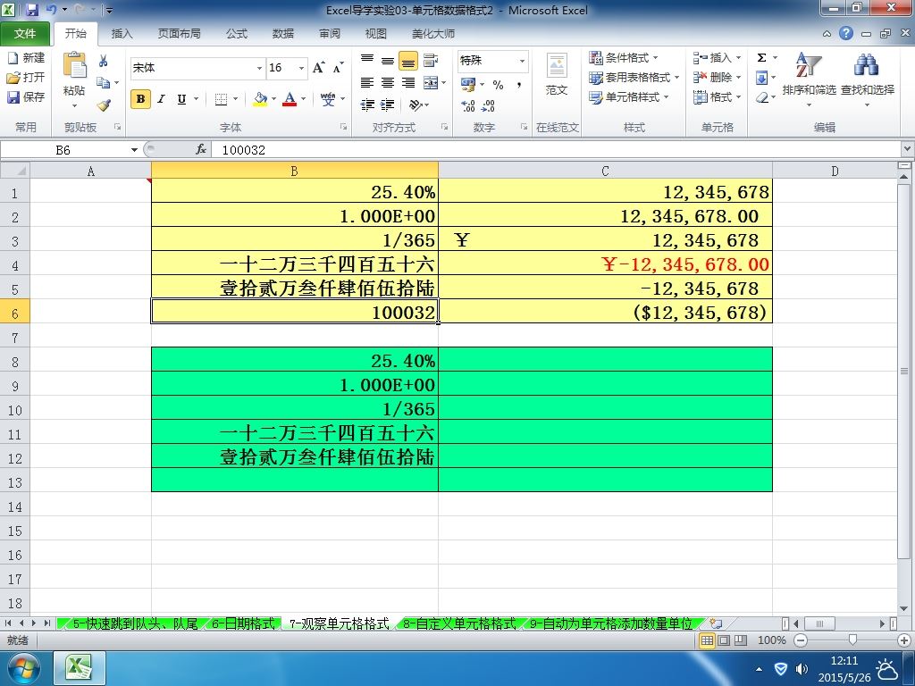Click Increase Decimal icon

[x=468, y=105]
